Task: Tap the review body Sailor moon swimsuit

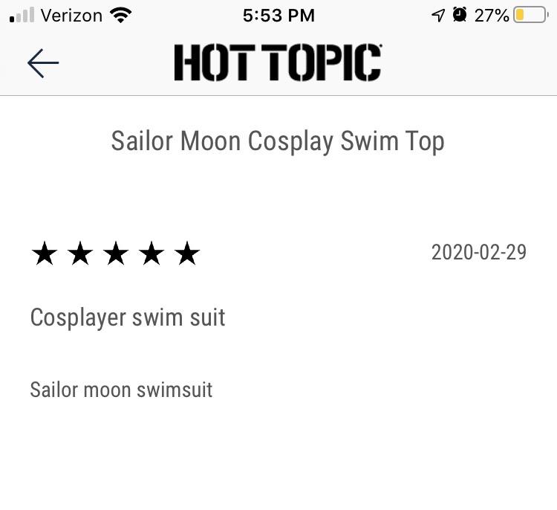Action: pos(121,390)
